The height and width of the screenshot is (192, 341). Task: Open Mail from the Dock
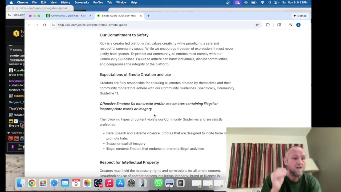click(65, 183)
